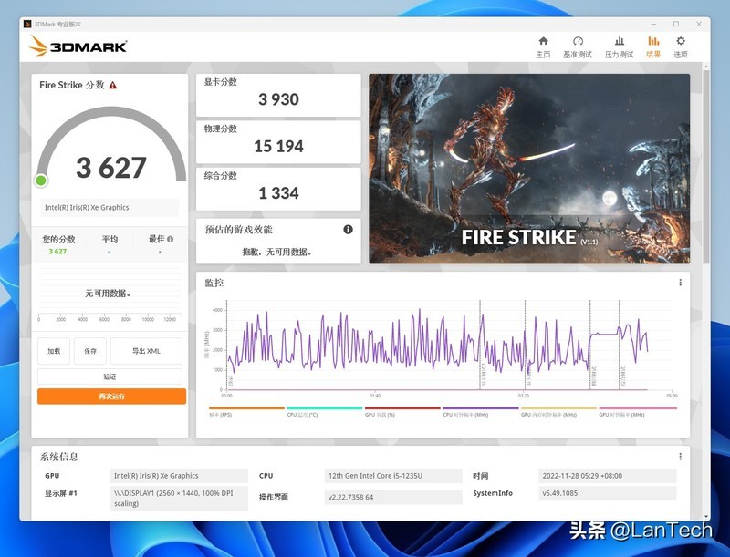Click the Fire Strike preview image
Screen dimensions: 730x557
tap(529, 169)
